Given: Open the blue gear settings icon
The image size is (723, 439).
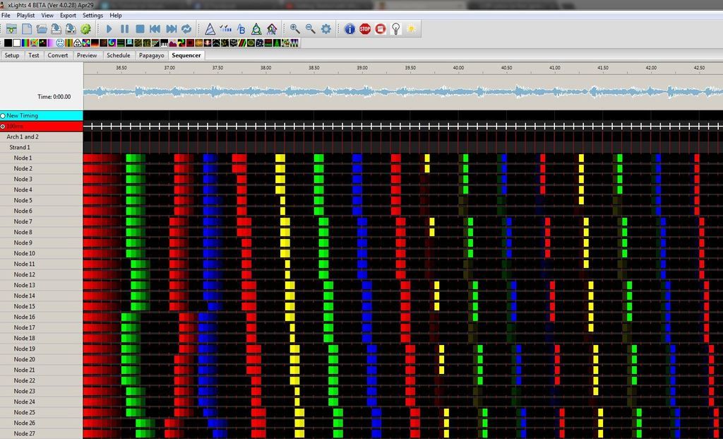Looking at the screenshot, I should pos(326,29).
